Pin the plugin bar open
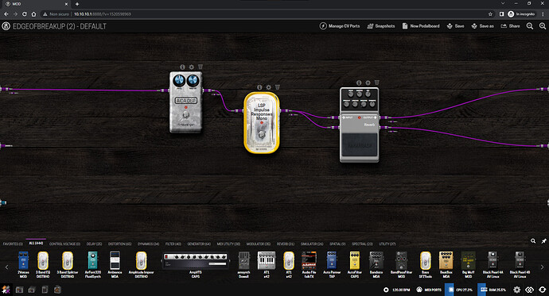 [543, 241]
